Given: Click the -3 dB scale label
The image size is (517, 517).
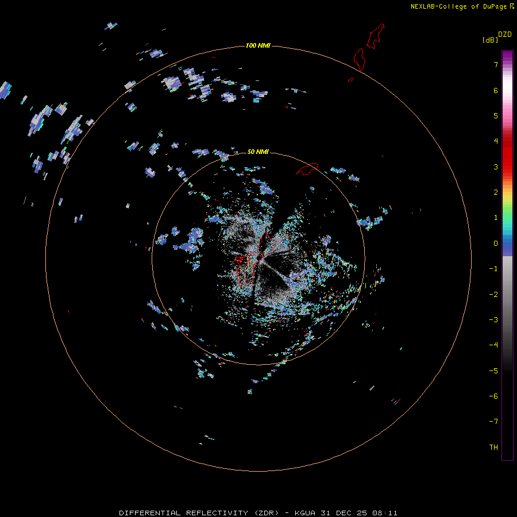Looking at the screenshot, I should (493, 320).
